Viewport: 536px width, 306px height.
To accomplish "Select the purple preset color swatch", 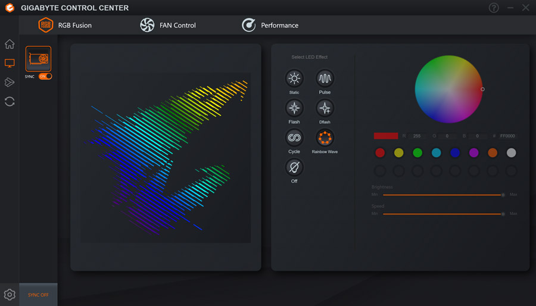I will (474, 152).
